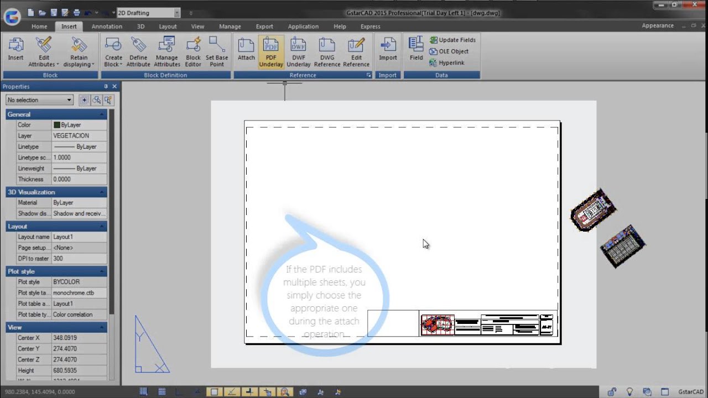The image size is (708, 398).
Task: Click the lock toolbar icon in status bar
Action: click(612, 392)
